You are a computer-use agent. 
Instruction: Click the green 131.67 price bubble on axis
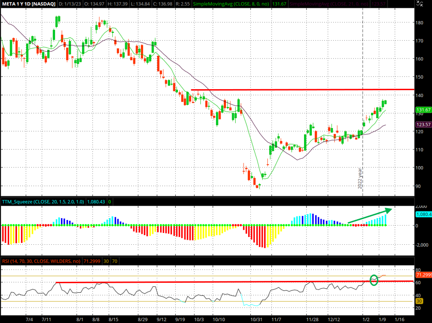point(423,110)
